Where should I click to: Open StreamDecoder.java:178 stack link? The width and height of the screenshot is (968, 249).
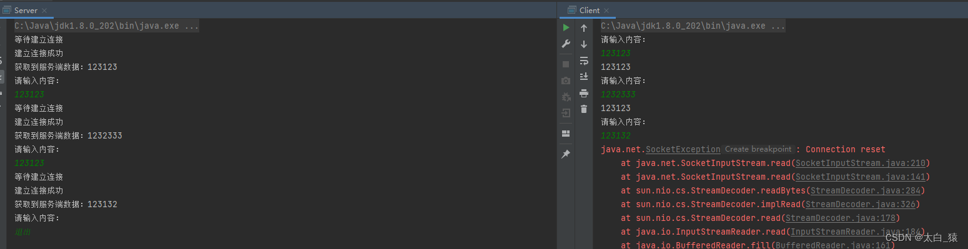pyautogui.click(x=840, y=218)
